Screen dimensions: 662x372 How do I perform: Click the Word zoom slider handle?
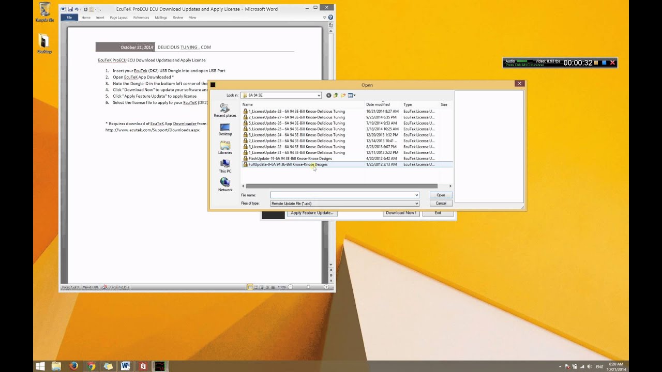308,287
